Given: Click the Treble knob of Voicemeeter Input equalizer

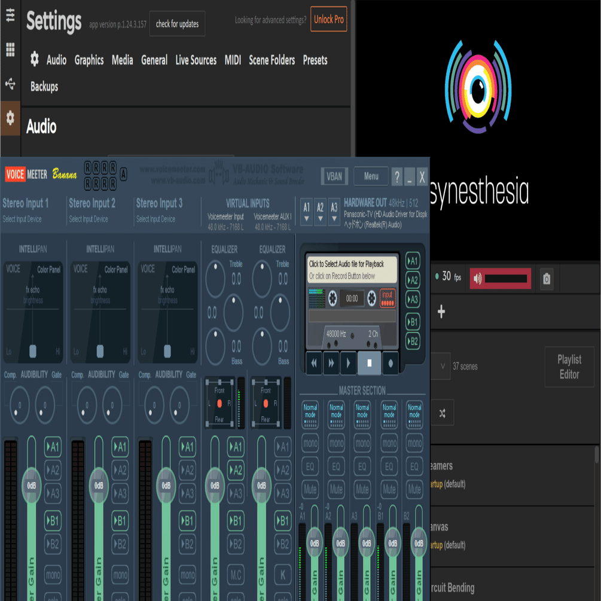Looking at the screenshot, I should pyautogui.click(x=215, y=279).
